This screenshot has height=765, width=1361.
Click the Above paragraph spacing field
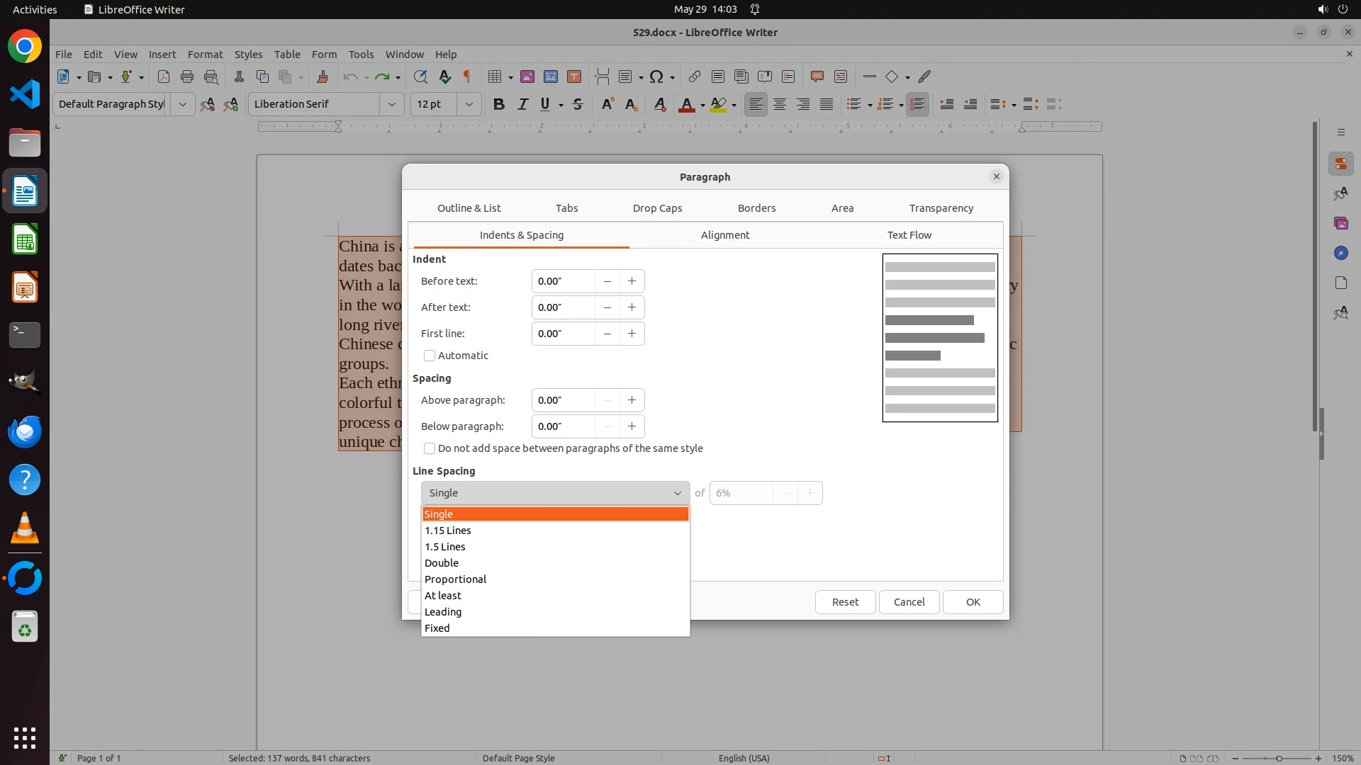(563, 400)
